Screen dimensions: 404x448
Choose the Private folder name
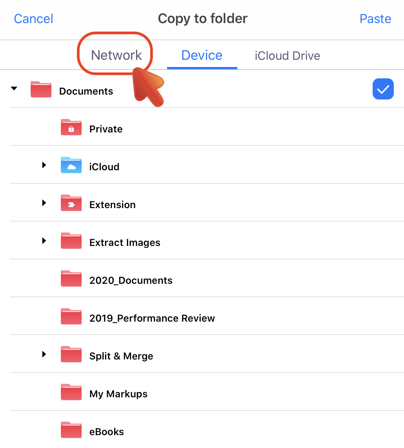point(106,129)
